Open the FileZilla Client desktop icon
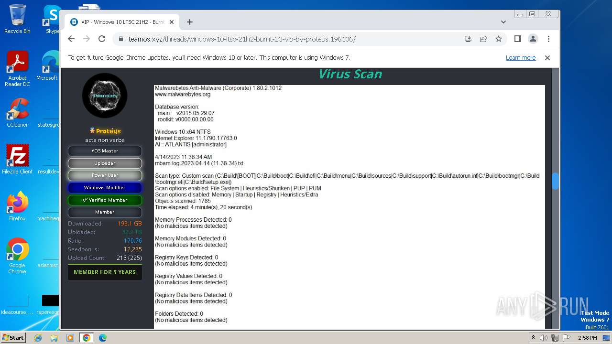Image resolution: width=612 pixels, height=344 pixels. [17, 160]
